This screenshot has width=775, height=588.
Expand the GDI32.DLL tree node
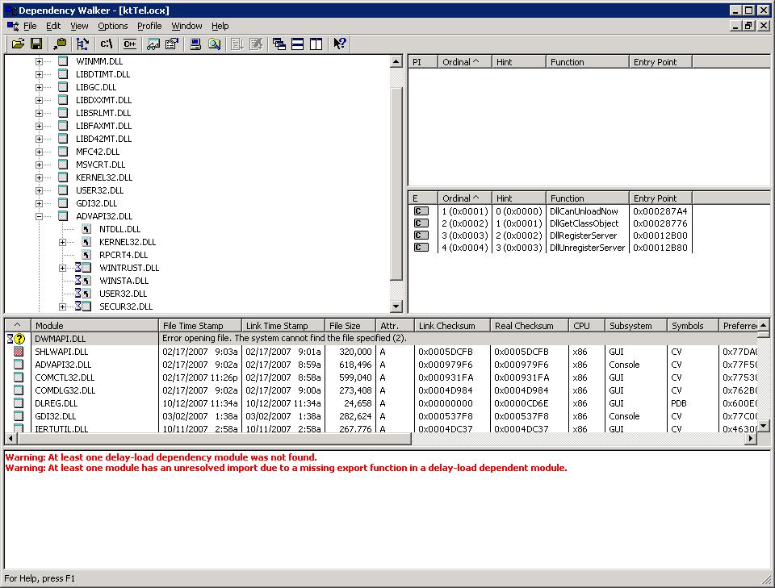click(39, 203)
